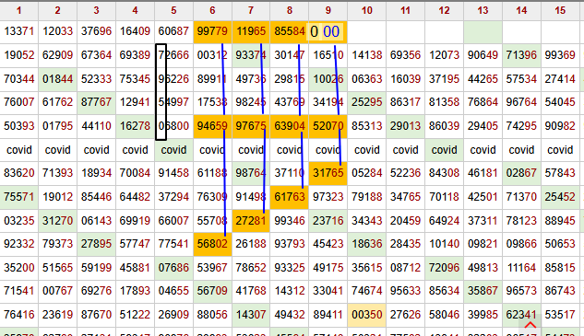Select column header 1

click(x=19, y=10)
